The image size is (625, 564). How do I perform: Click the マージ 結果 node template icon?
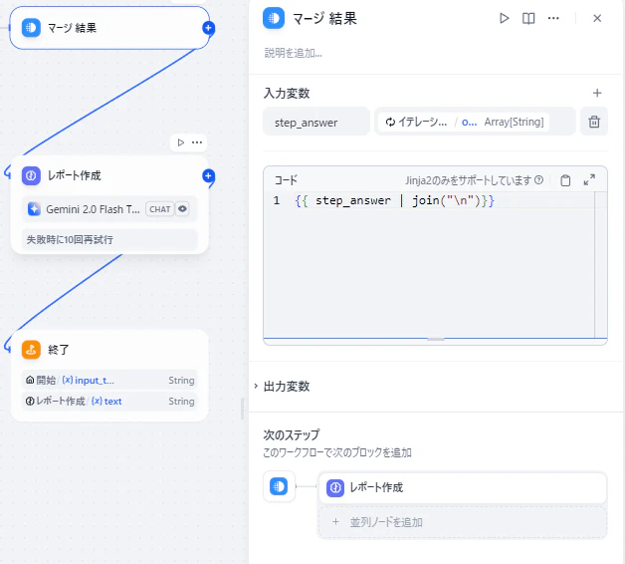click(31, 28)
